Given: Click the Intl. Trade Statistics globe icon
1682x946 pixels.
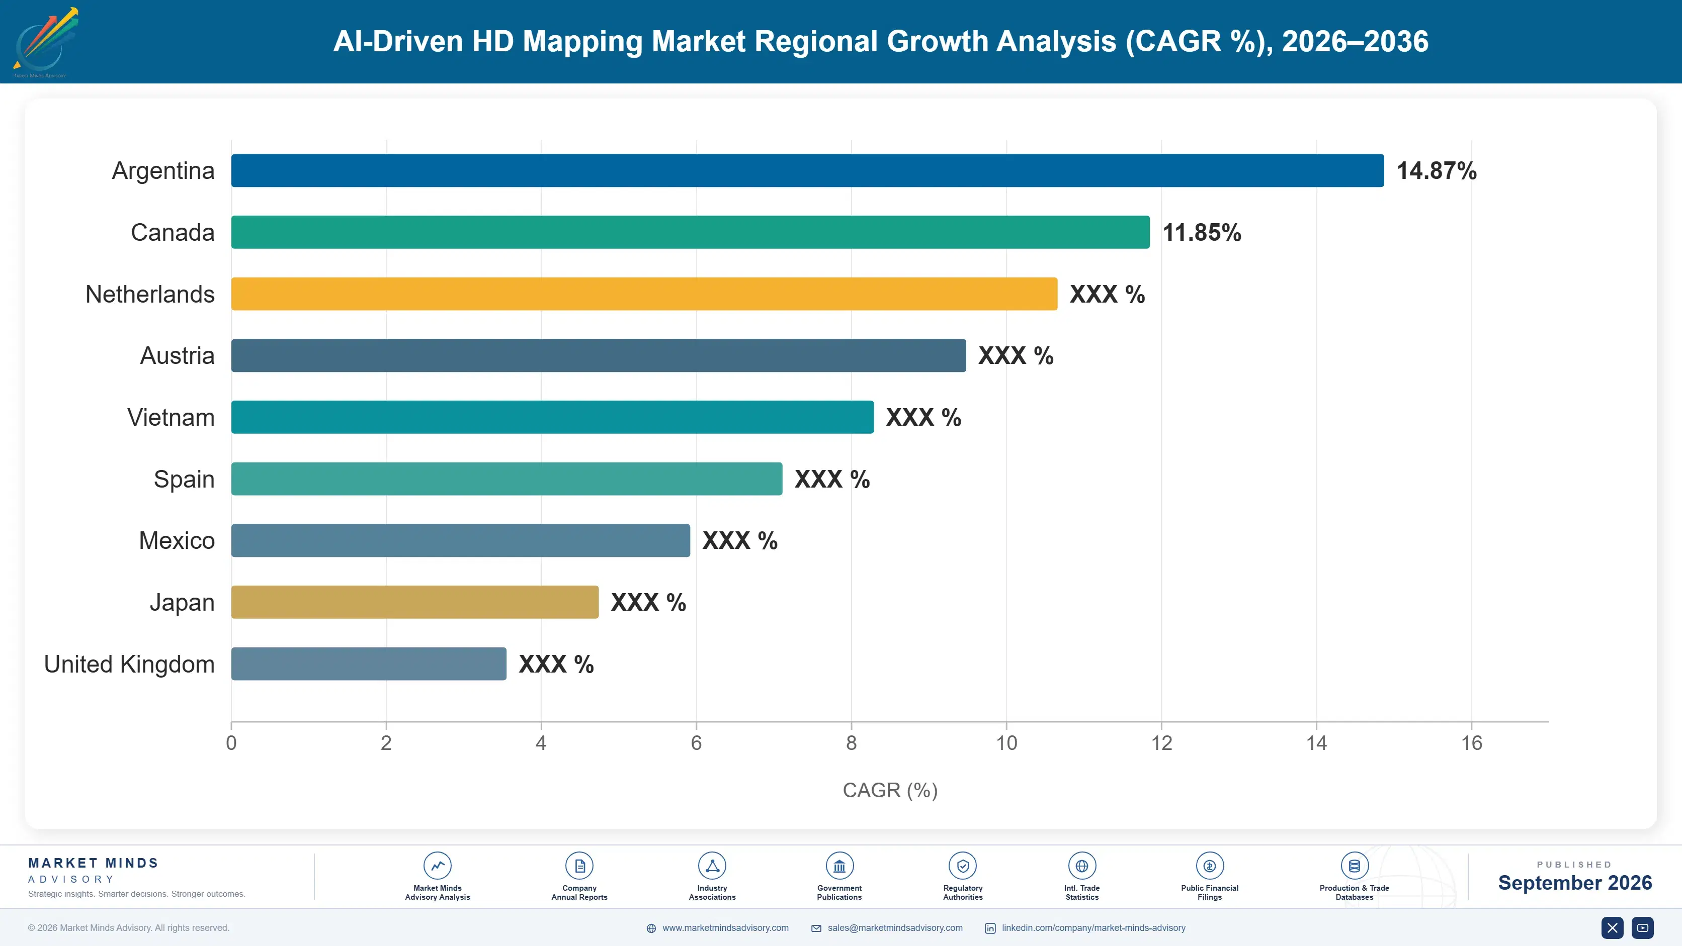Looking at the screenshot, I should click(x=1082, y=866).
